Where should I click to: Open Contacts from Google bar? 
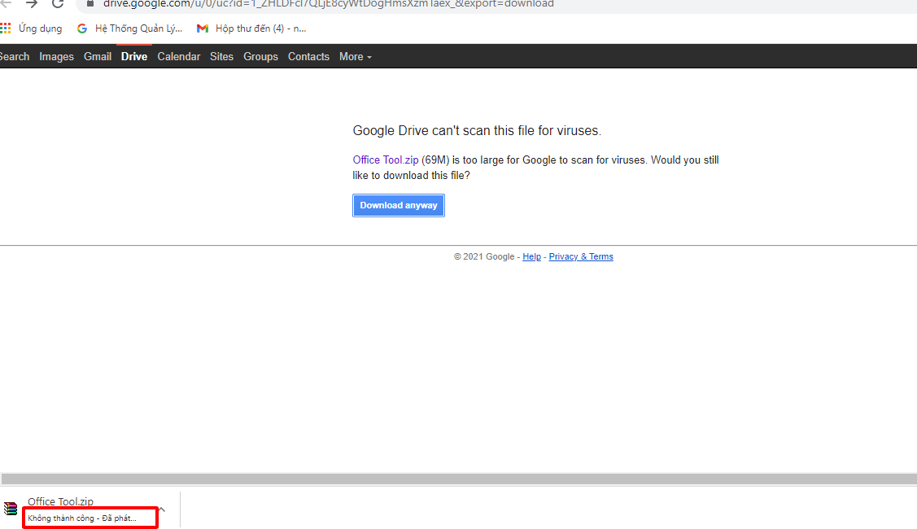pos(308,57)
